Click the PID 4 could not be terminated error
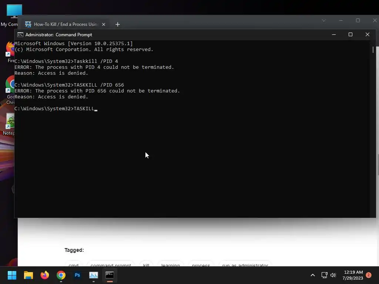 point(94,67)
